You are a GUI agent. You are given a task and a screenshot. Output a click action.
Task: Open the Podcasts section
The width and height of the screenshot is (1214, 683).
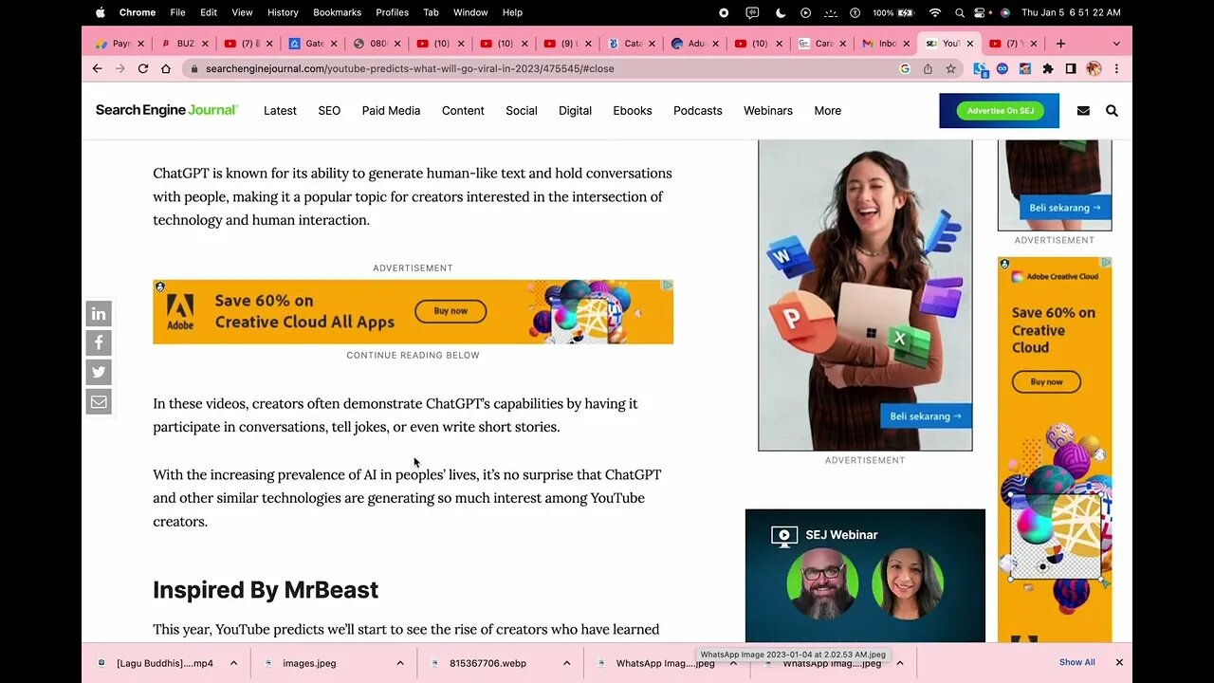(x=698, y=111)
